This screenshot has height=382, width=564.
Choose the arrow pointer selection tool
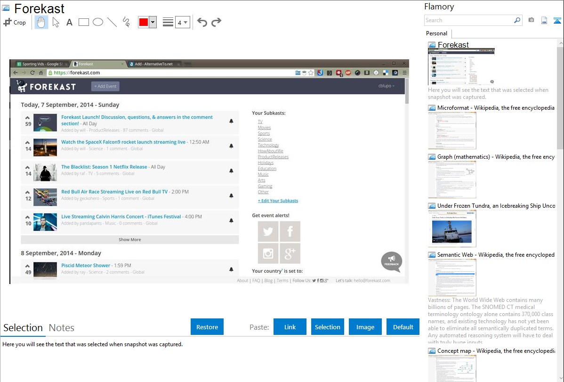pyautogui.click(x=56, y=22)
